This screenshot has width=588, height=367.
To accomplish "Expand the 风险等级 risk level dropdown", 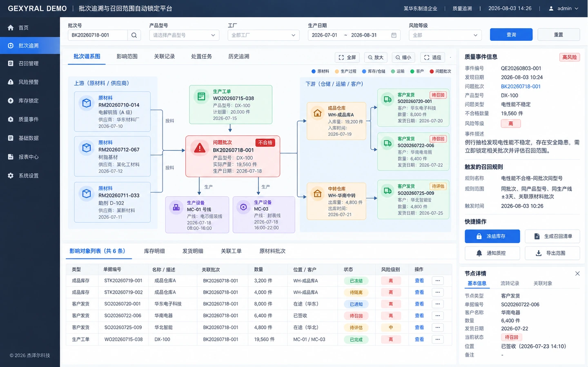I will 445,35.
